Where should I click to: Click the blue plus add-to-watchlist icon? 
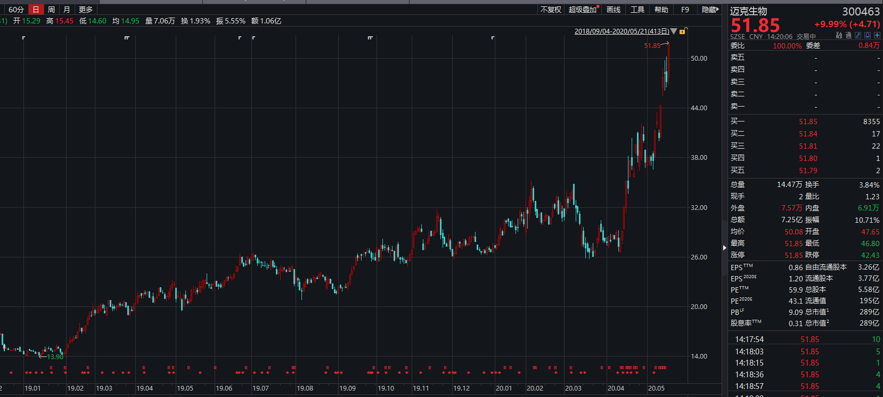pos(877,36)
